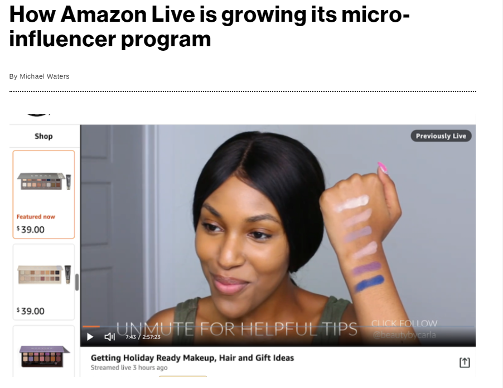503x388 pixels.
Task: Select the Featured now $39.00 palette
Action: [43, 195]
